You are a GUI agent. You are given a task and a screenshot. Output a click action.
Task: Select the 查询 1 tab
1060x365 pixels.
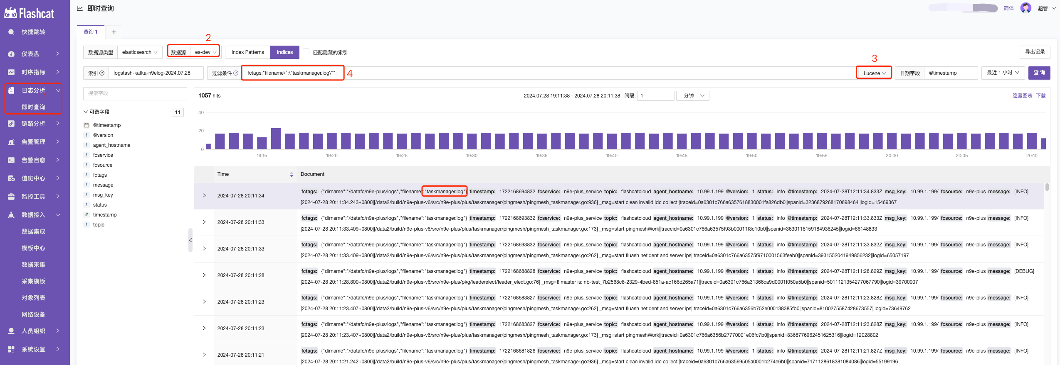coord(90,32)
